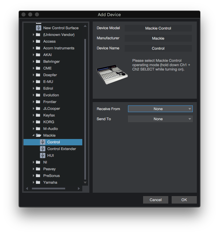Click the Manufacturer field showing Mackie
Viewport: 219px width, 234px height.
point(158,38)
